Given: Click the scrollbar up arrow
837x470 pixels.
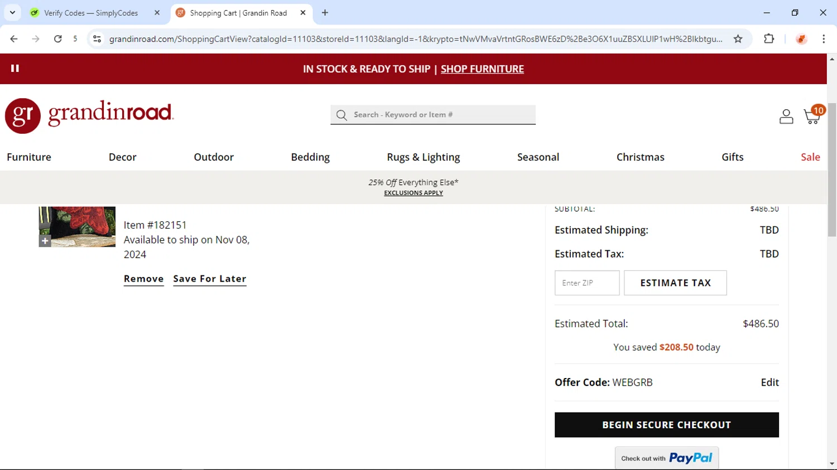Looking at the screenshot, I should point(832,59).
